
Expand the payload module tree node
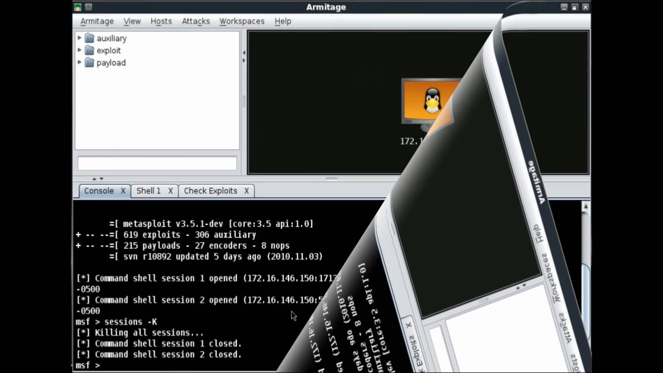(79, 62)
